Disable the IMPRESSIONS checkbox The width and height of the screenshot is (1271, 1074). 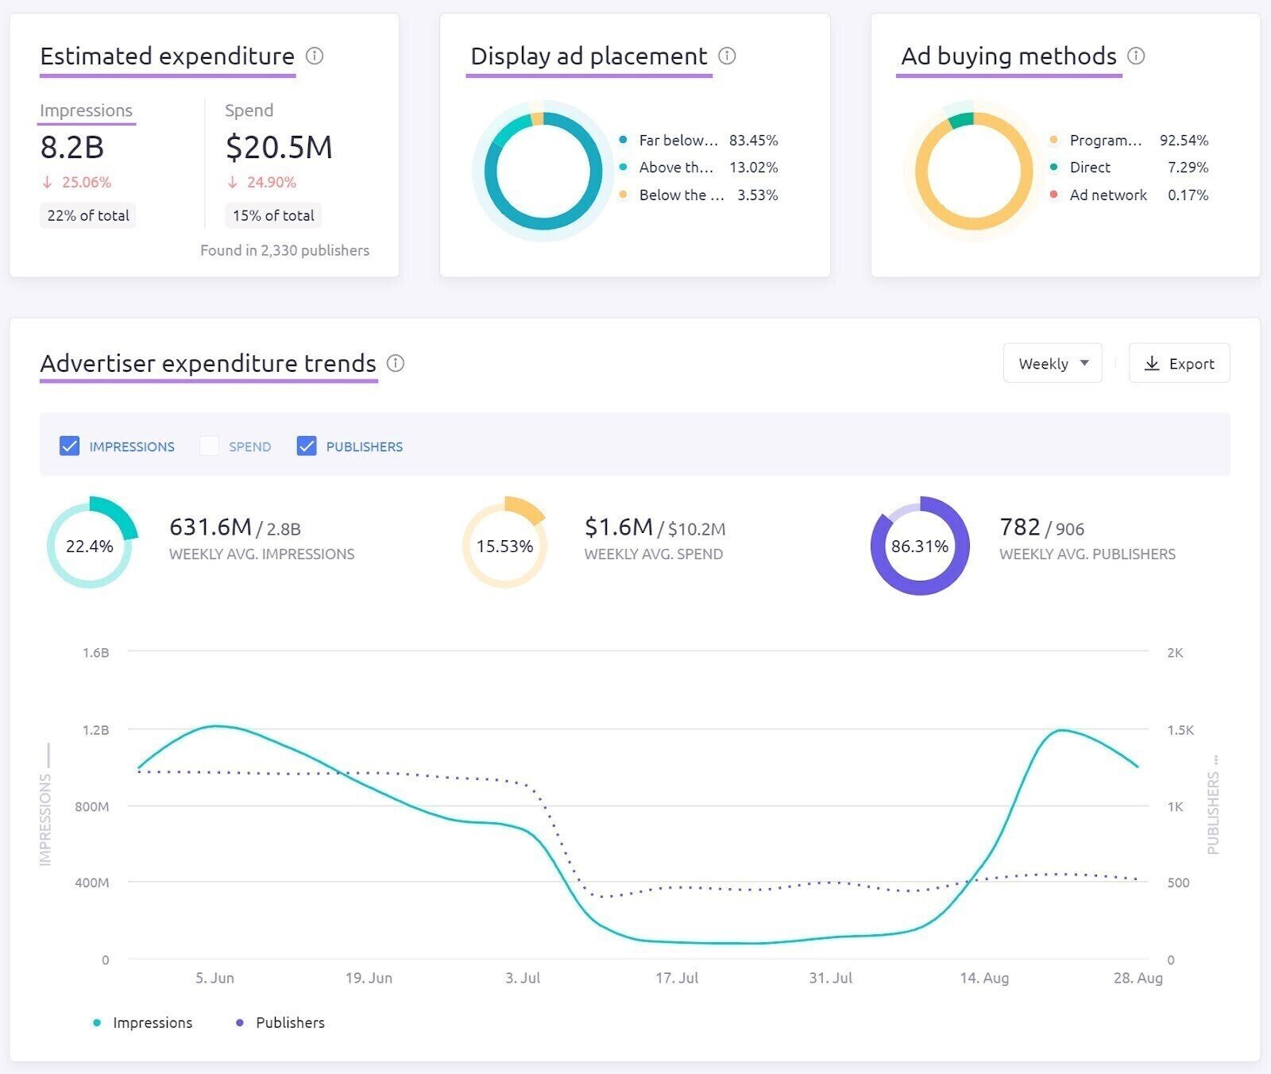coord(70,446)
